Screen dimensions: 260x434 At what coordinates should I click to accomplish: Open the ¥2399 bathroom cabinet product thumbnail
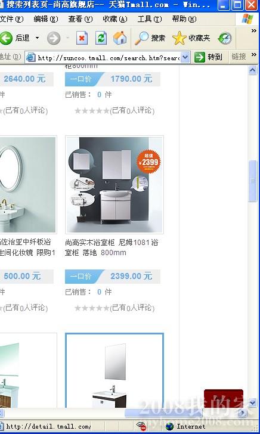pyautogui.click(x=114, y=185)
